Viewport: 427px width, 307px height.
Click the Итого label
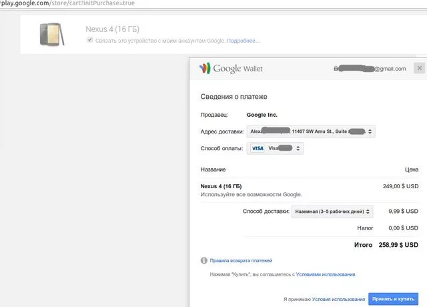coord(363,245)
